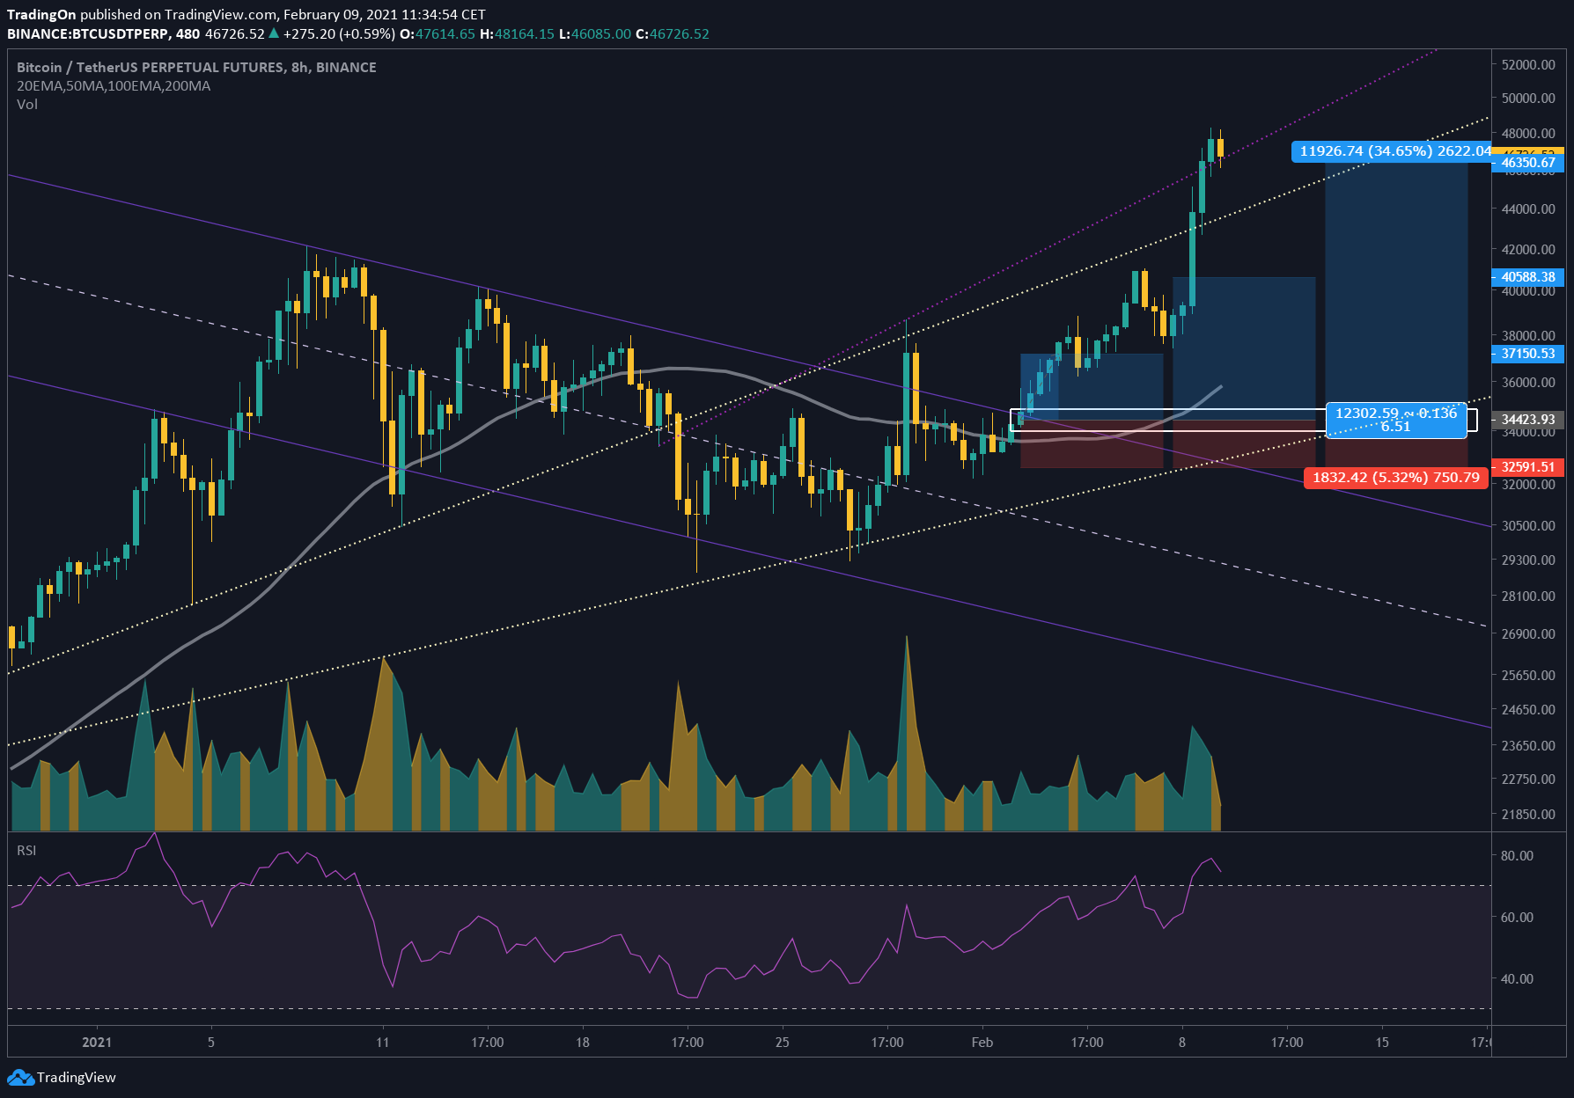Click the 12302.59 risk/reward ratio box
This screenshot has width=1574, height=1098.
pos(1396,420)
